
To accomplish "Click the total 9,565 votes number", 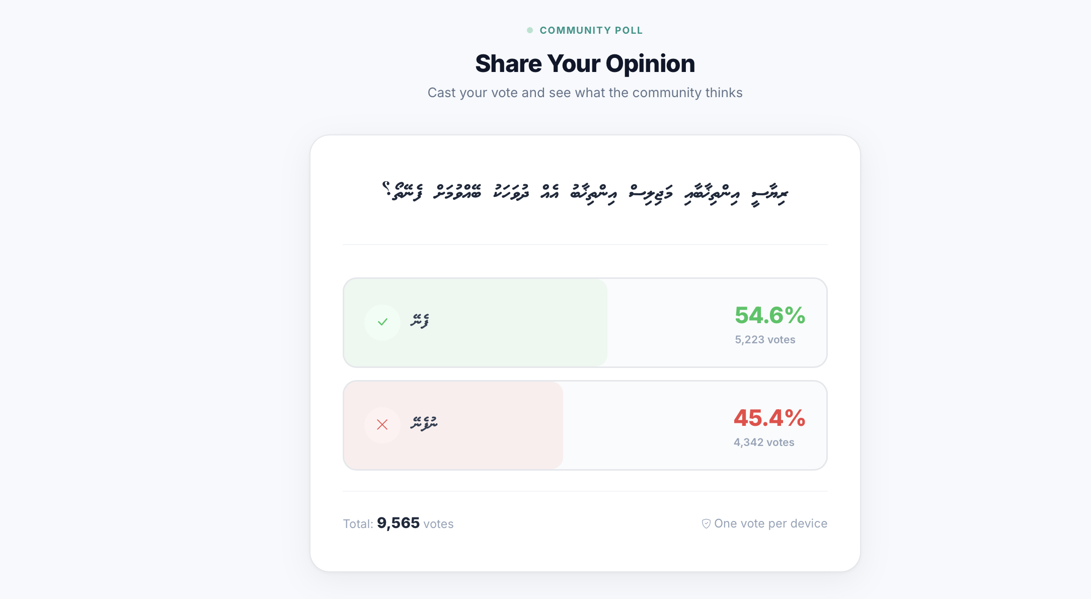I will coord(398,523).
